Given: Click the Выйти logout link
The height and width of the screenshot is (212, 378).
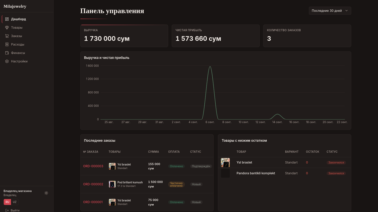Looking at the screenshot, I should (x=15, y=210).
